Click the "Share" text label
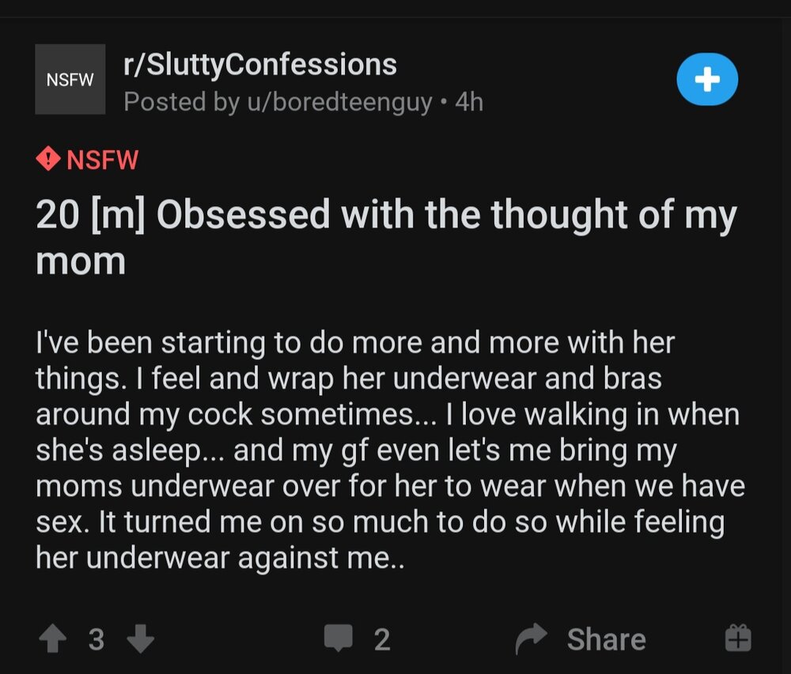Screen dimensions: 791x674 click(606, 639)
